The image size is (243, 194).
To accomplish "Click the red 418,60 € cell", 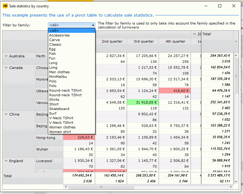I will click(x=175, y=91).
